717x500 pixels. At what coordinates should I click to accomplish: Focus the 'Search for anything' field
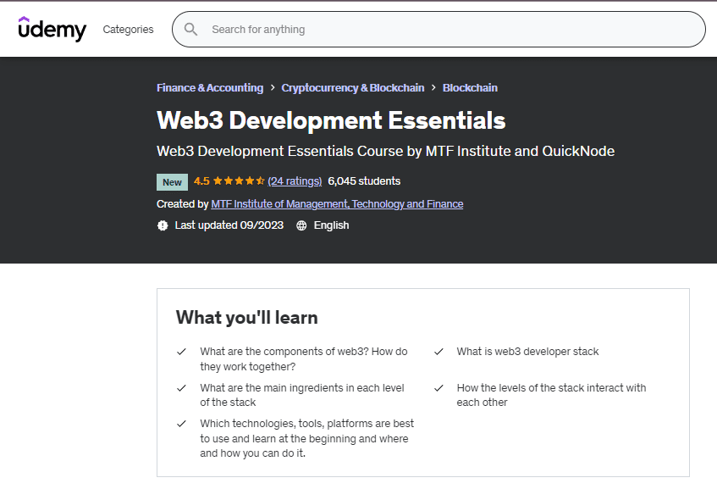[449, 30]
